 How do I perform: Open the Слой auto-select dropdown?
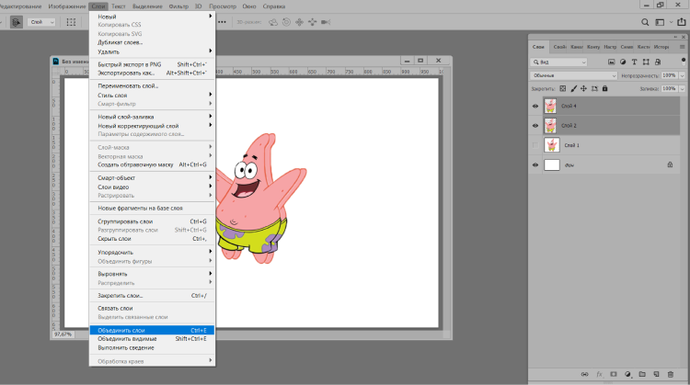(41, 22)
